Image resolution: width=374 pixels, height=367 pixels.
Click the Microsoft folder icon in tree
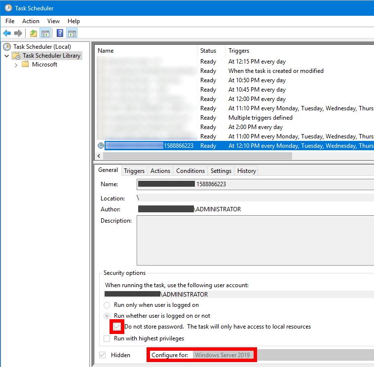(x=25, y=64)
